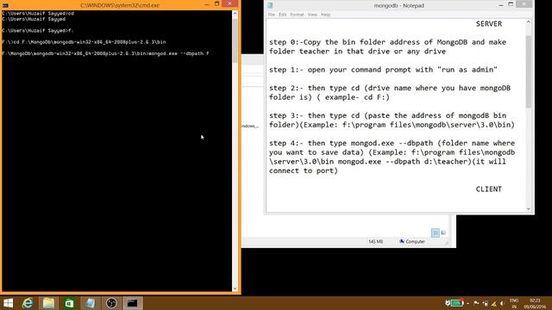Click the 'step 4:- then type mongod.exe' line

392,143
